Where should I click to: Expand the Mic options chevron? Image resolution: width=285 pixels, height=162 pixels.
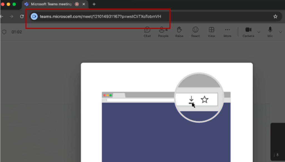pyautogui.click(x=281, y=32)
